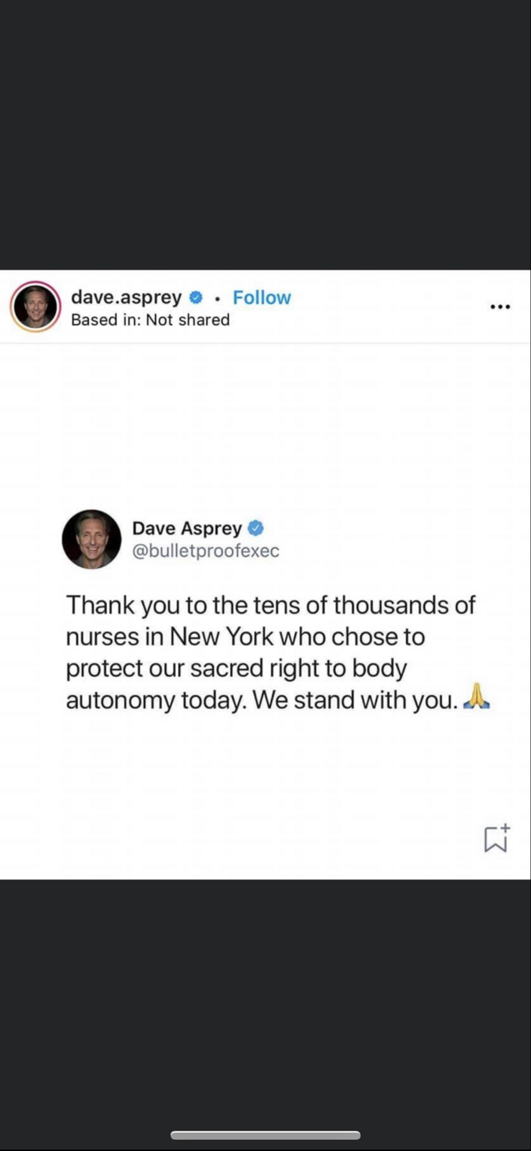Follow the dave.asprey account
The height and width of the screenshot is (1151, 531).
(262, 298)
